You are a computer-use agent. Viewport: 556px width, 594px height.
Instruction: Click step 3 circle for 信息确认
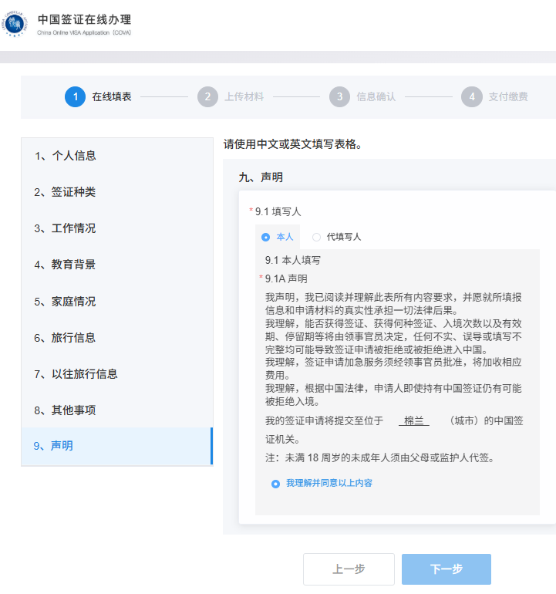point(339,96)
